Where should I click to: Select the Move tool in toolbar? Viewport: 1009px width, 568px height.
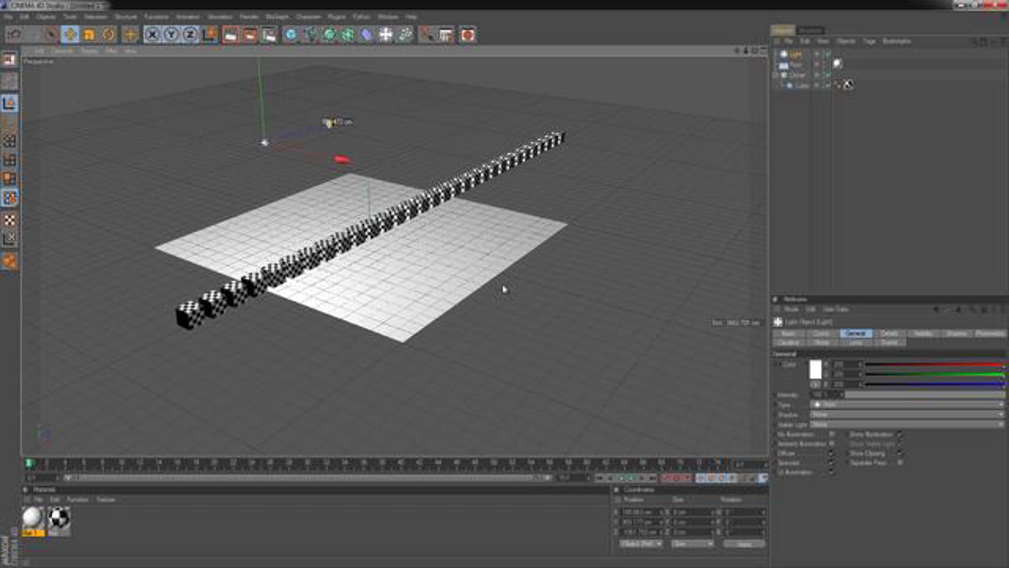pos(70,35)
